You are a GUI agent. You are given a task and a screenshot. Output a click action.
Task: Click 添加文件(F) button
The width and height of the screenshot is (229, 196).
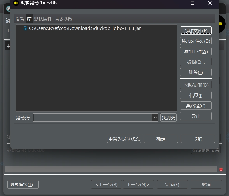pyautogui.click(x=196, y=30)
